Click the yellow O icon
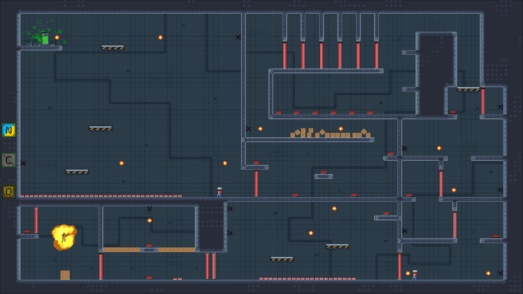Viewport: 523px width, 294px height. point(9,192)
